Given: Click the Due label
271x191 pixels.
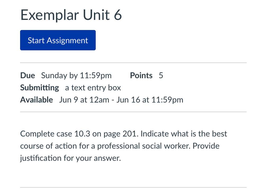Looking at the screenshot, I should [28, 76].
